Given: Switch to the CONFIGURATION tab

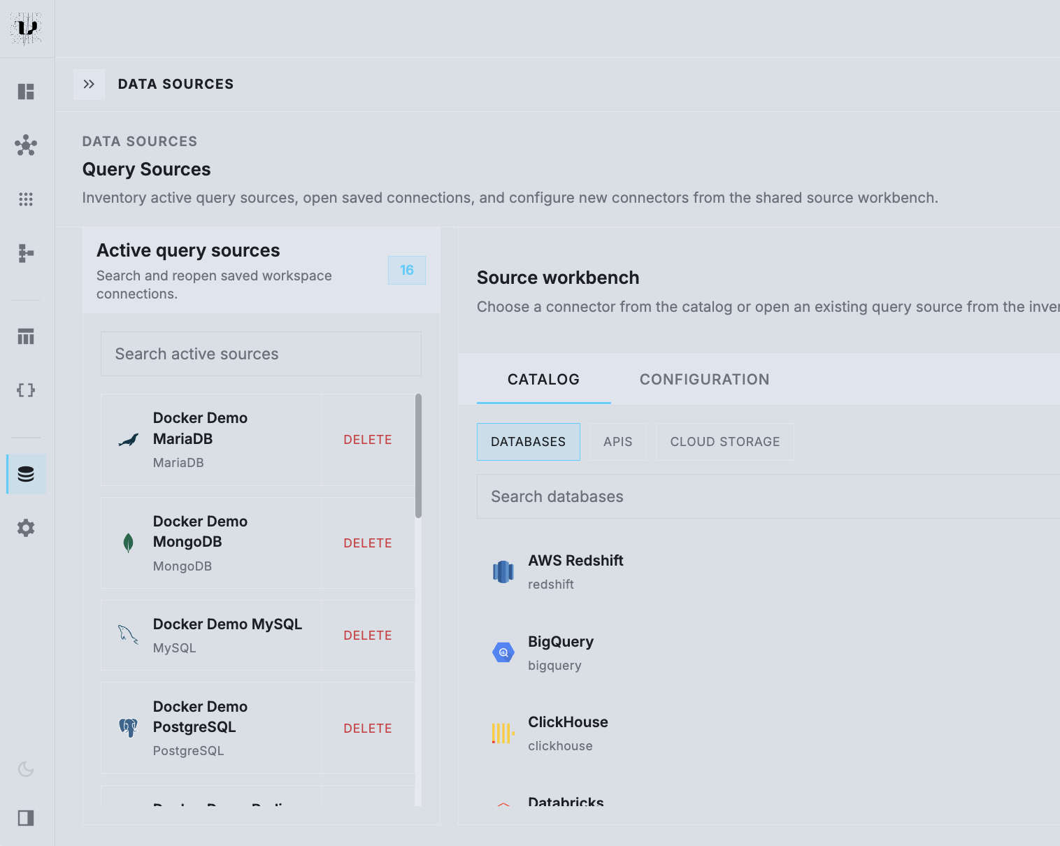Looking at the screenshot, I should click(x=703, y=379).
